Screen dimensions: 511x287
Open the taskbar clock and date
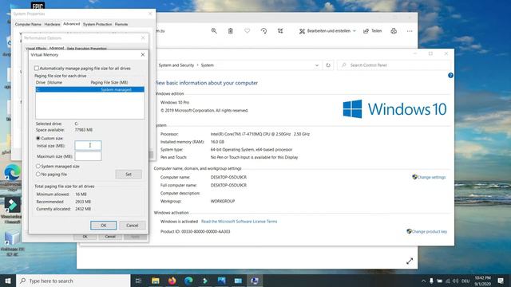[482, 281]
